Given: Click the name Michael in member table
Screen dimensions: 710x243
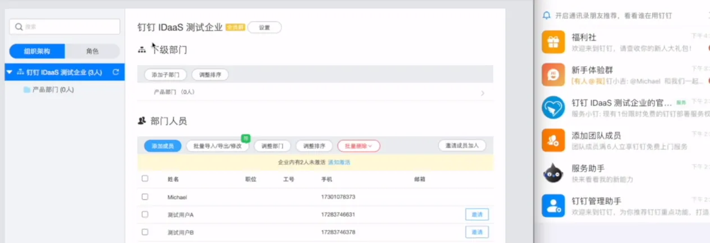Looking at the screenshot, I should (x=177, y=198).
